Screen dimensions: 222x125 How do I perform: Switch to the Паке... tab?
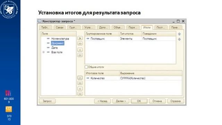coord(176,27)
